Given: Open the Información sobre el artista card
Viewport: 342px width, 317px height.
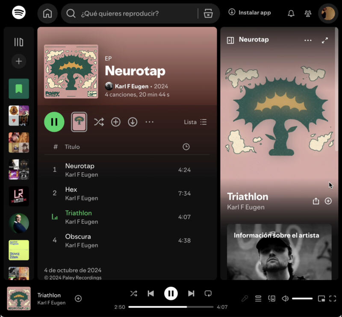Looking at the screenshot, I should (279, 252).
